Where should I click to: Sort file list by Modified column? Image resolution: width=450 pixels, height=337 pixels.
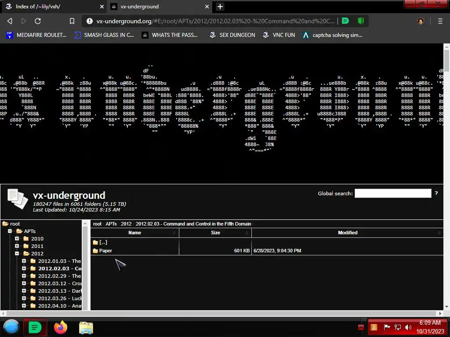click(348, 233)
